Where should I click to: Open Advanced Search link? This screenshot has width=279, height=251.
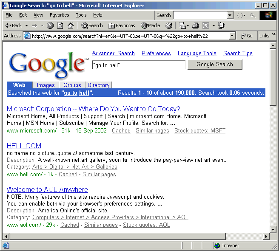113,53
